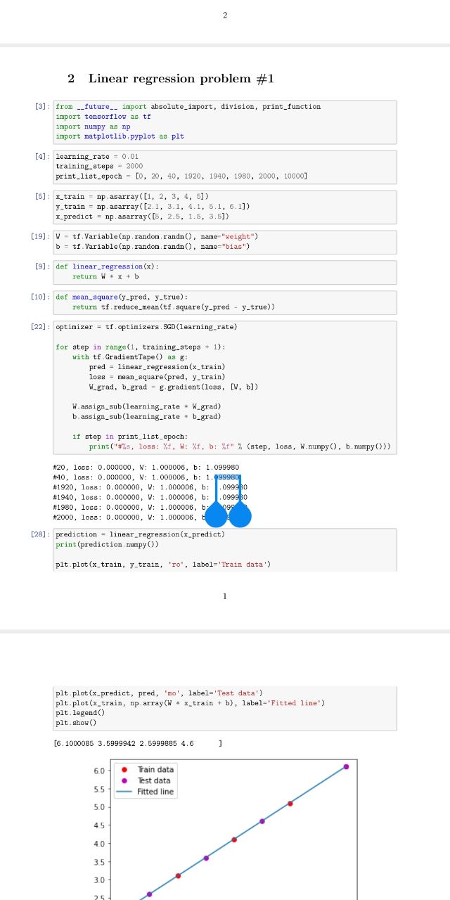Tap 'Train data' legend entry in plot
450x900 pixels.
[x=155, y=770]
